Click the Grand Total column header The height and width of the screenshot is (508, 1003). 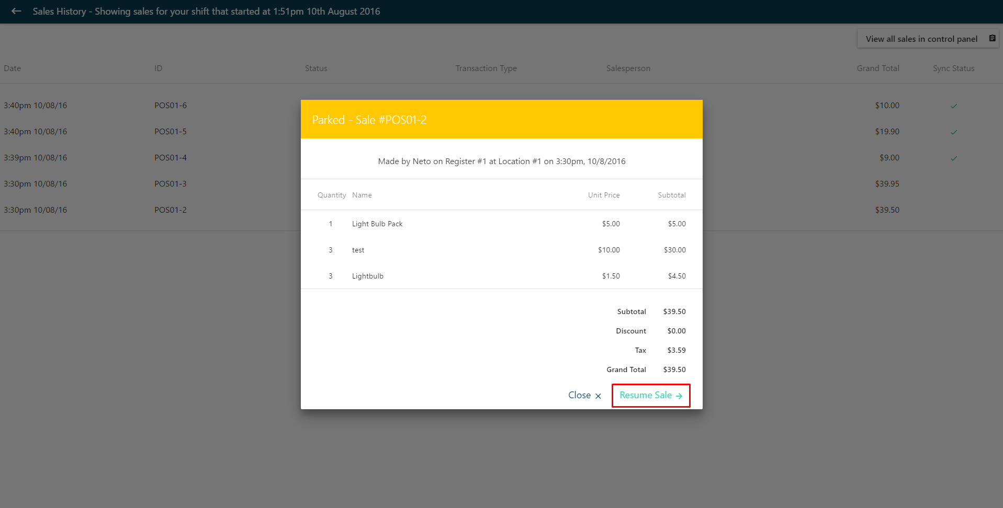(878, 68)
